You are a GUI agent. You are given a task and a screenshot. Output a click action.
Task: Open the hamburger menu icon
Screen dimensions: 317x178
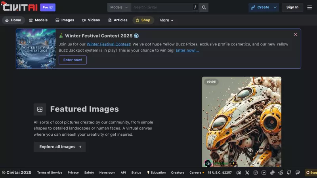(309, 7)
